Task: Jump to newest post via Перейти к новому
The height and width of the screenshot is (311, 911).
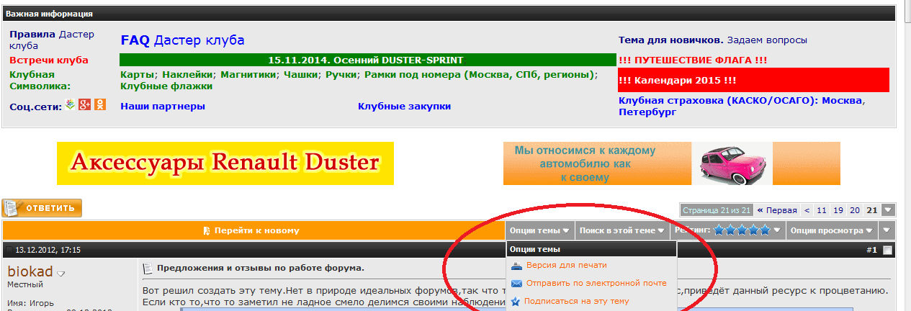Action: pos(251,230)
